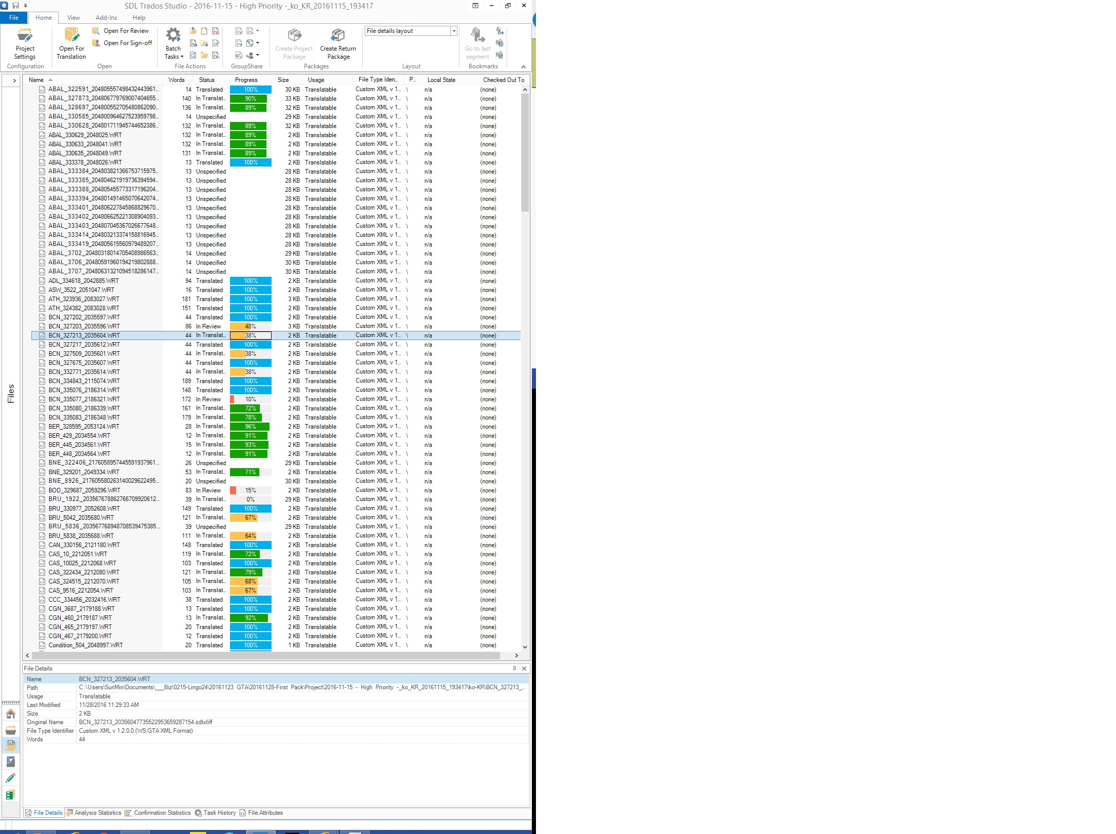This screenshot has height=834, width=1116.
Task: Click the save icon in title bar
Action: point(16,6)
